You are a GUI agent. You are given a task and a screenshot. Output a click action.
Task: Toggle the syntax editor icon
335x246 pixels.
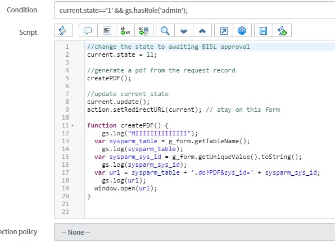point(64,30)
